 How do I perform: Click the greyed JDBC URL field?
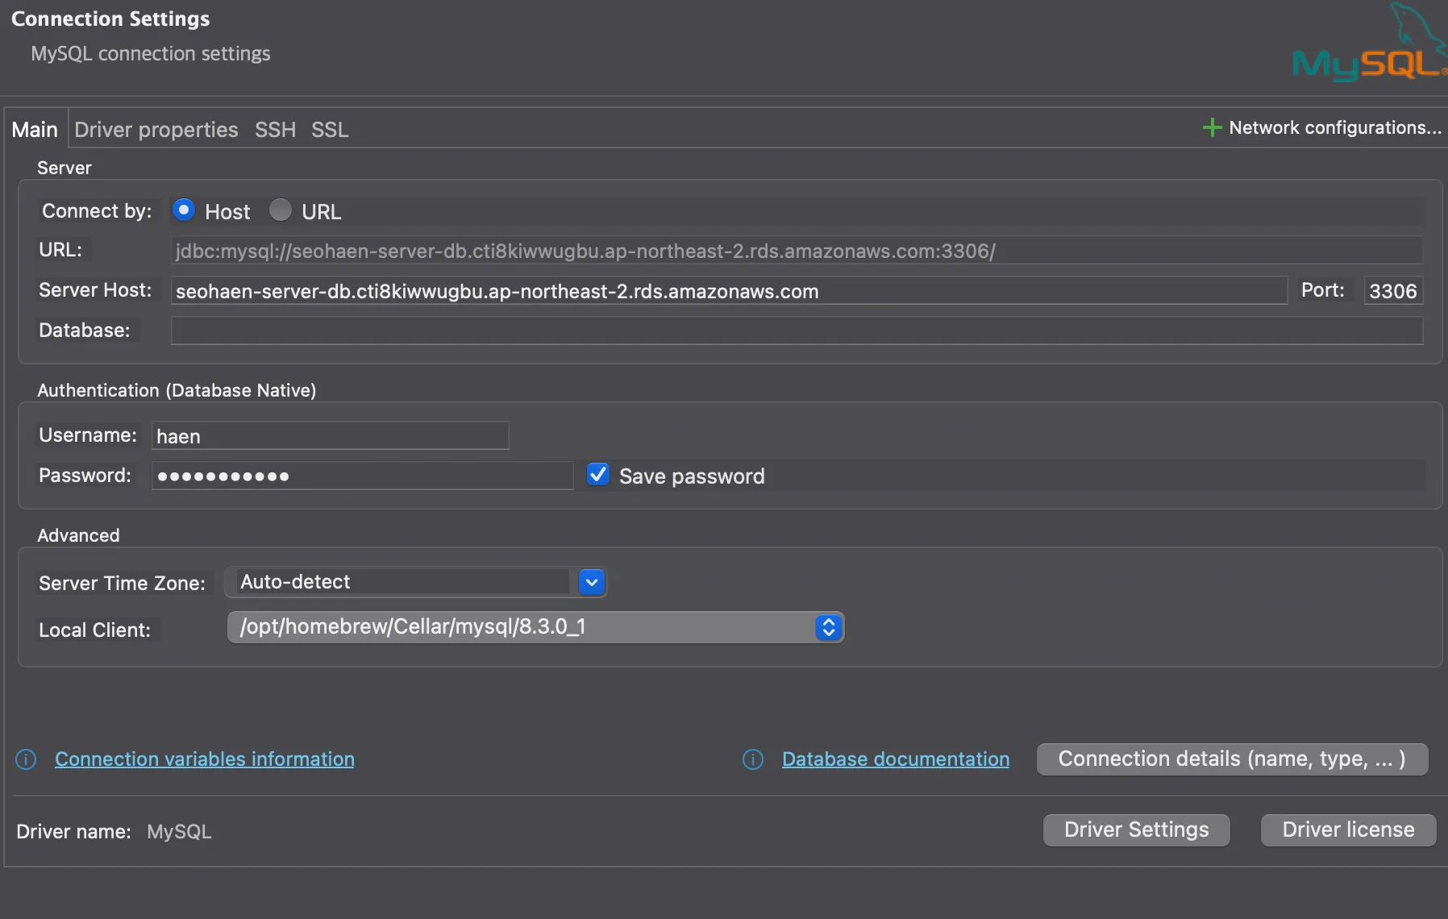(x=797, y=251)
